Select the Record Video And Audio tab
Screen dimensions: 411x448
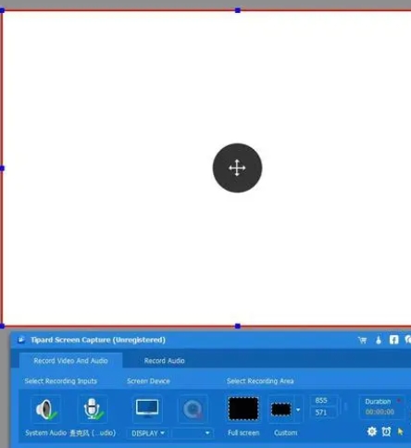(x=70, y=360)
